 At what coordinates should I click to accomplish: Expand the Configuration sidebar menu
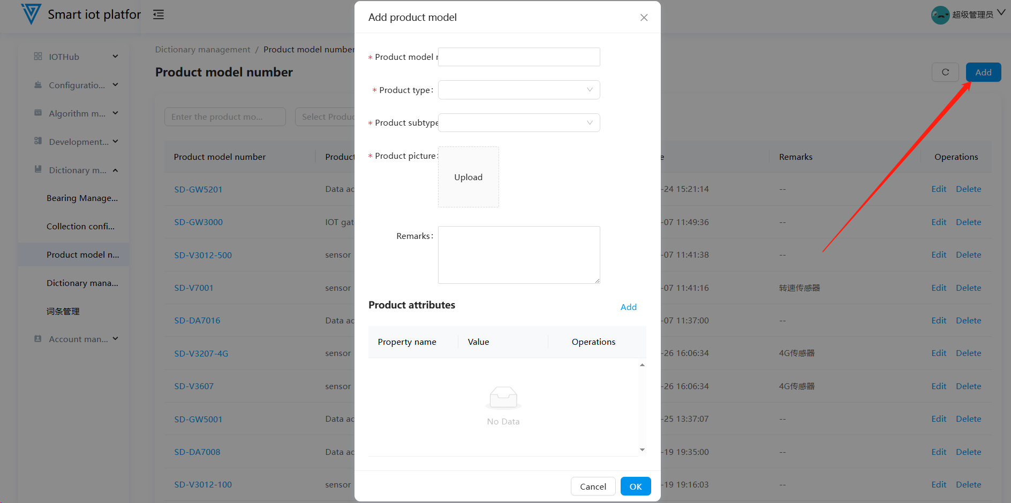77,85
